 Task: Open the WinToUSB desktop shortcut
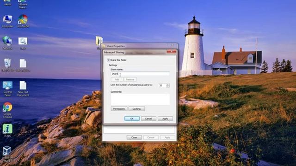tap(23, 21)
